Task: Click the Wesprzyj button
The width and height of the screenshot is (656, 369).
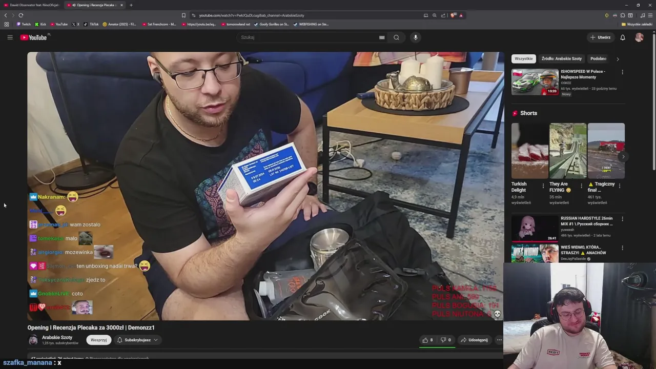Action: 98,340
